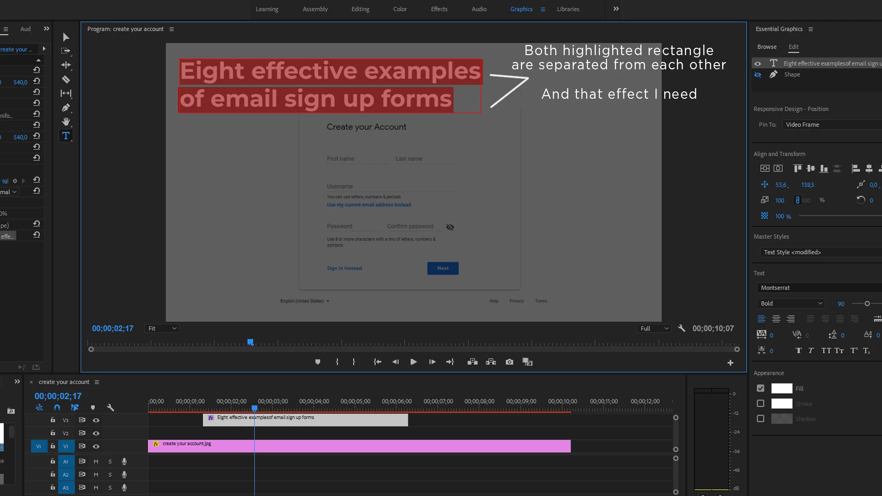Open the Bold font style dropdown
Screen dimensions: 882x496
791,304
